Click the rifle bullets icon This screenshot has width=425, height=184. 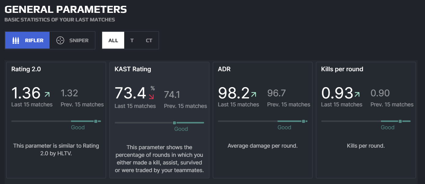pyautogui.click(x=16, y=40)
